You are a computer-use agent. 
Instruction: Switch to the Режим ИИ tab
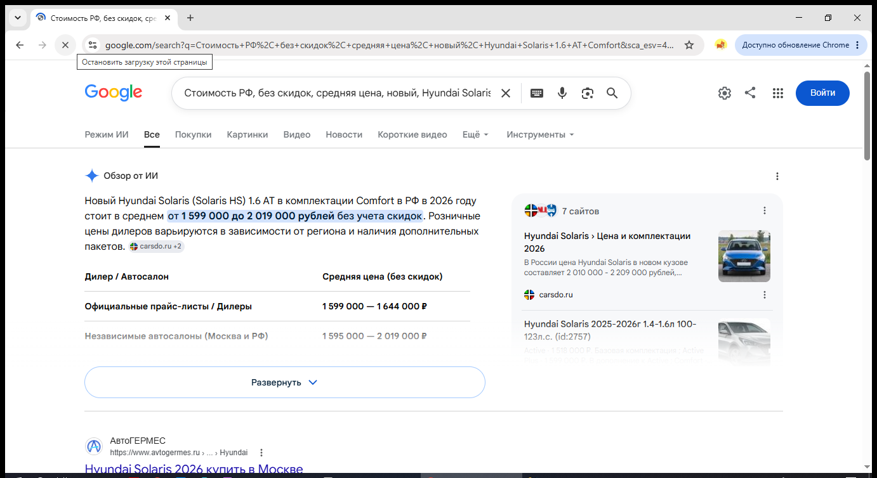click(107, 134)
